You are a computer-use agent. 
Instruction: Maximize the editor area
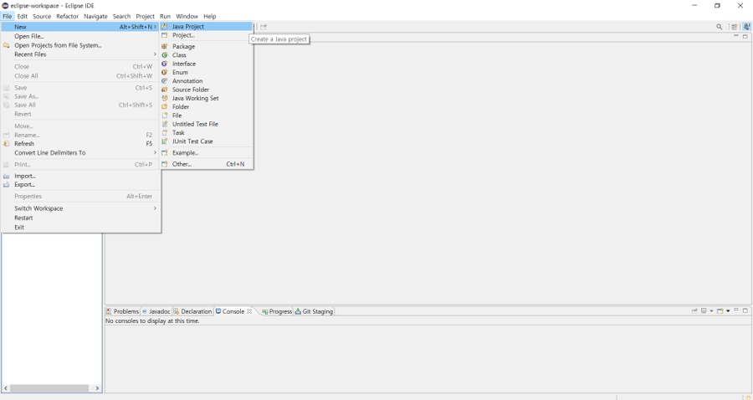[x=745, y=37]
